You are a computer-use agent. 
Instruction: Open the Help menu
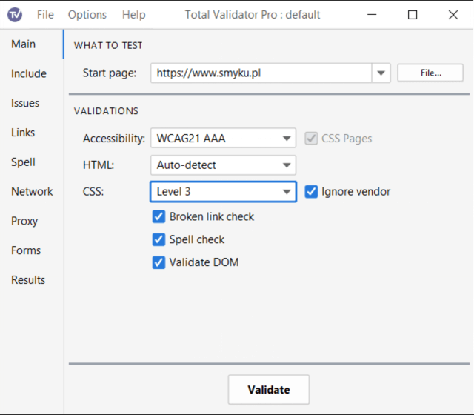coord(133,15)
